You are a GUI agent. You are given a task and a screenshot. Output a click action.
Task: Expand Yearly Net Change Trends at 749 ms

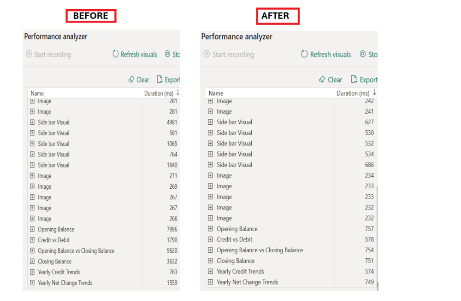tap(210, 282)
